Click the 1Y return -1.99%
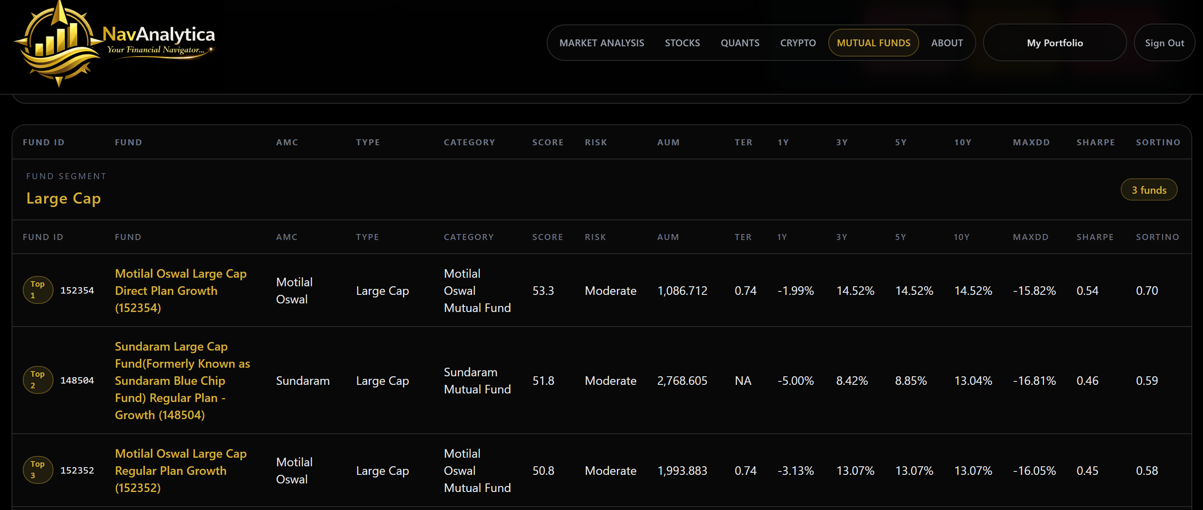Screen dimensions: 1203x510 tap(796, 291)
